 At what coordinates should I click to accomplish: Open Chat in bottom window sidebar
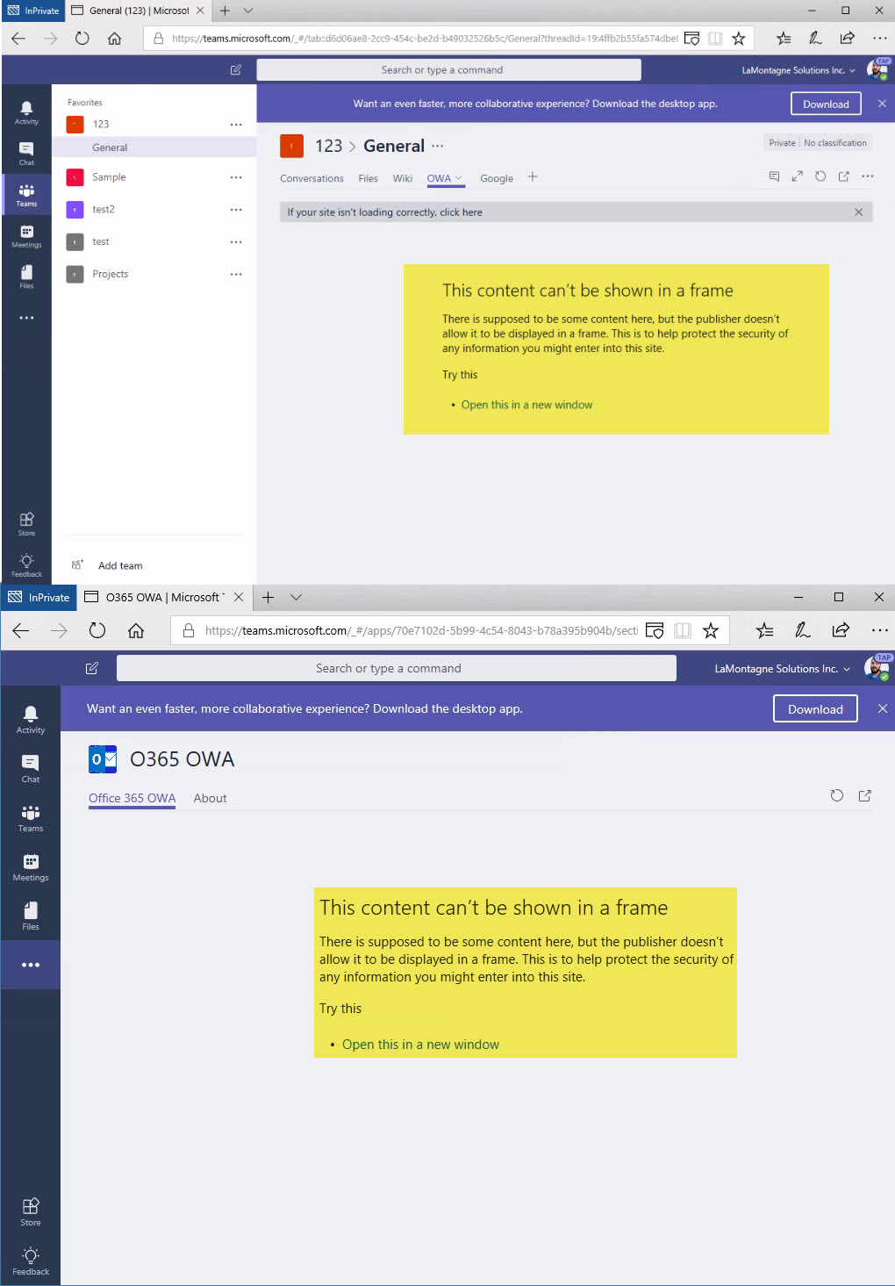click(x=31, y=769)
